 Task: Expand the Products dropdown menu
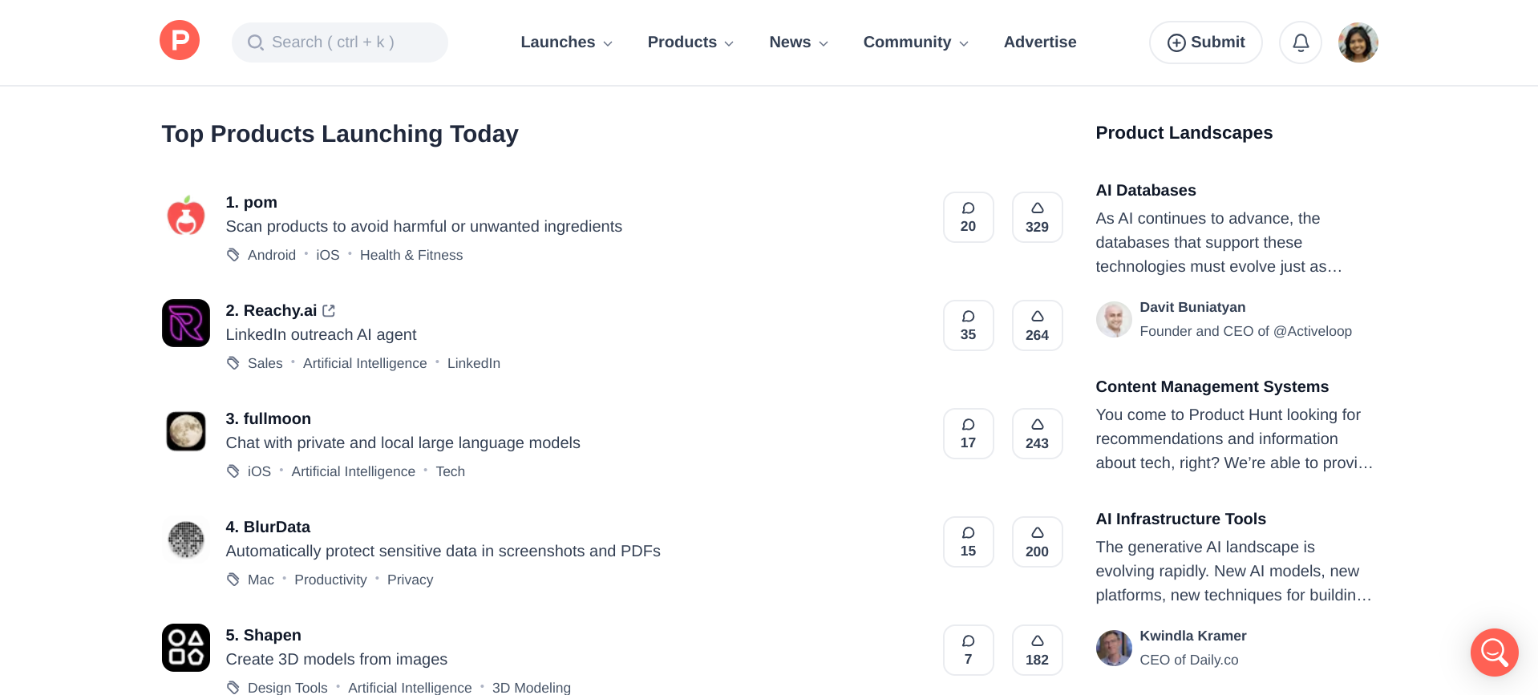click(x=690, y=42)
